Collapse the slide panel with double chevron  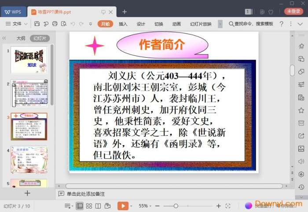[x=4, y=38]
